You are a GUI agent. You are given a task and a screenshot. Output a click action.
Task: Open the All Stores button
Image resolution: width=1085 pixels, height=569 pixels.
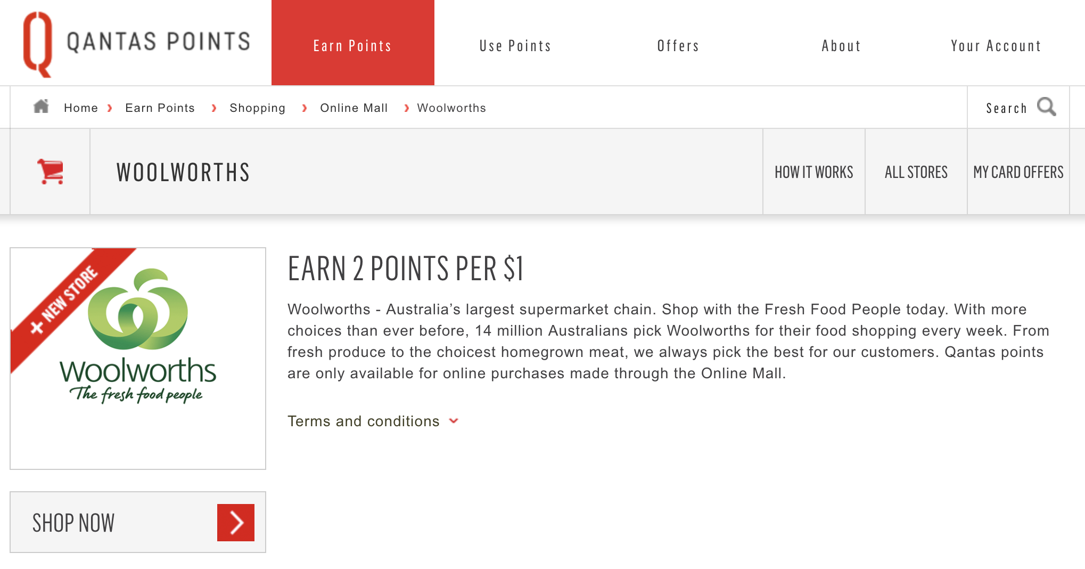pos(916,172)
